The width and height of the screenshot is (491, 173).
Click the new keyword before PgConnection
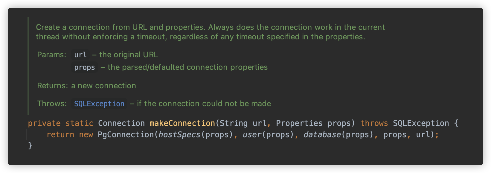coord(86,135)
